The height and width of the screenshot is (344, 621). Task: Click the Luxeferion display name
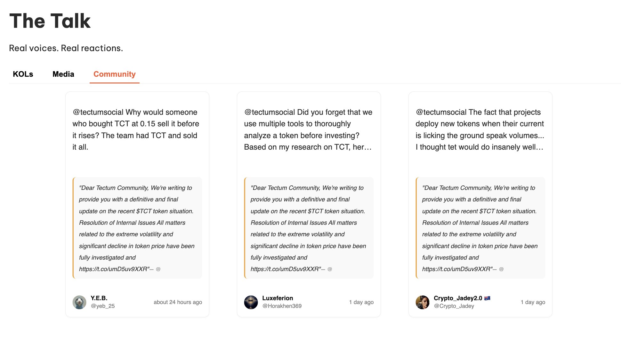(x=278, y=298)
